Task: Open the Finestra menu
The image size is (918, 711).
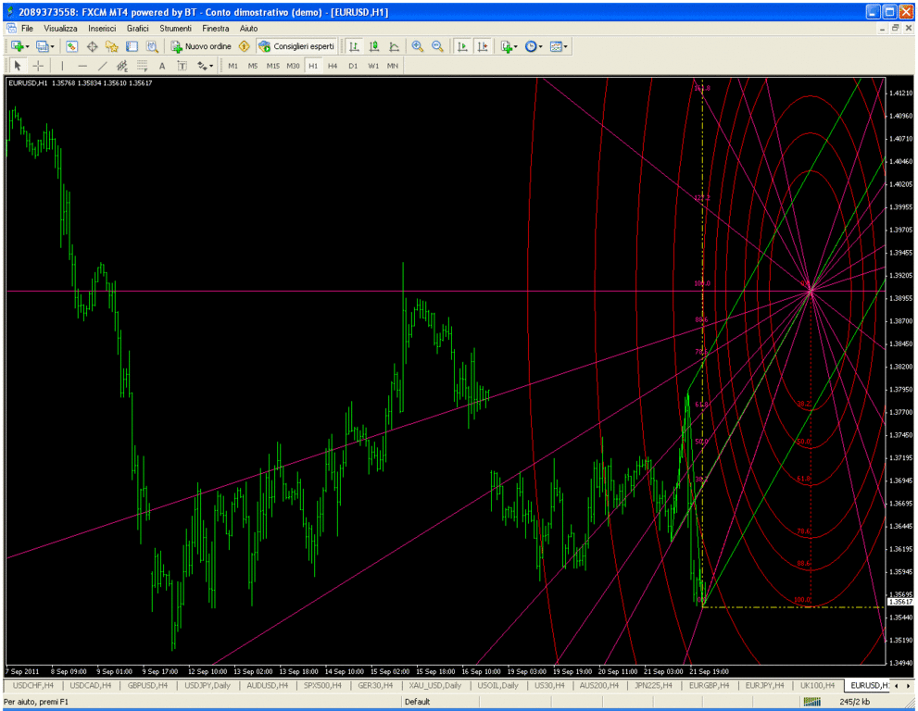Action: 216,28
